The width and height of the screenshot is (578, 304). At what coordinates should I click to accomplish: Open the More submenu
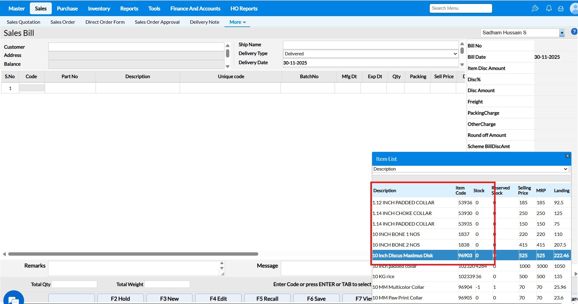pyautogui.click(x=238, y=22)
